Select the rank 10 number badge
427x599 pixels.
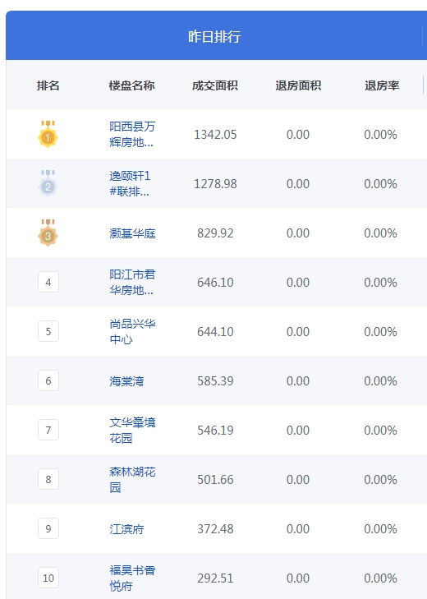(48, 578)
